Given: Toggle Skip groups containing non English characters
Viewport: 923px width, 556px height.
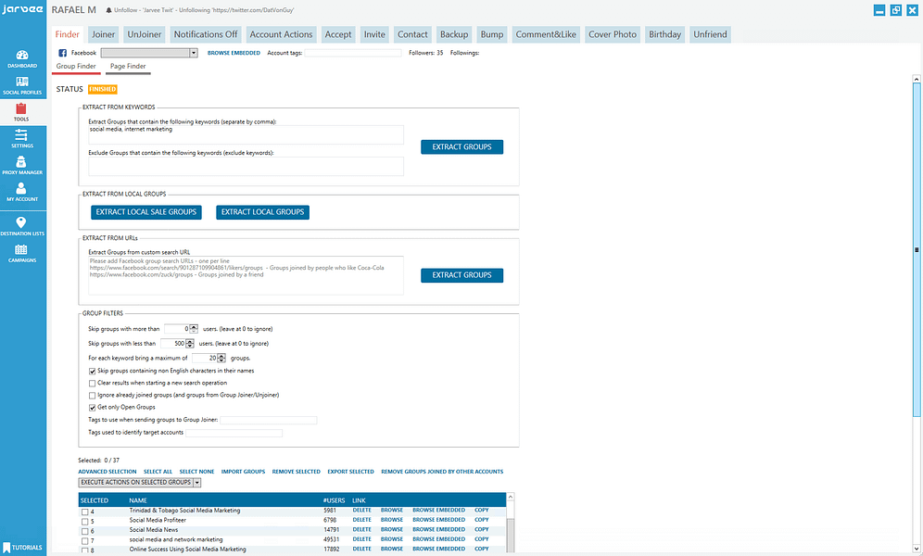Looking at the screenshot, I should click(x=93, y=372).
